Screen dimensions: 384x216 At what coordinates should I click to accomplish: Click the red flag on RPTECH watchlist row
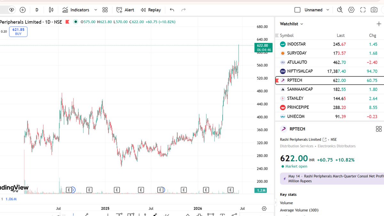pos(277,80)
